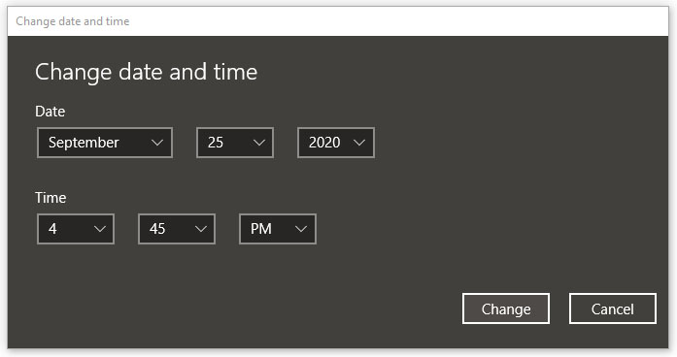Open the minutes dropdown showing 45
Screen dimensions: 677x357
[177, 229]
